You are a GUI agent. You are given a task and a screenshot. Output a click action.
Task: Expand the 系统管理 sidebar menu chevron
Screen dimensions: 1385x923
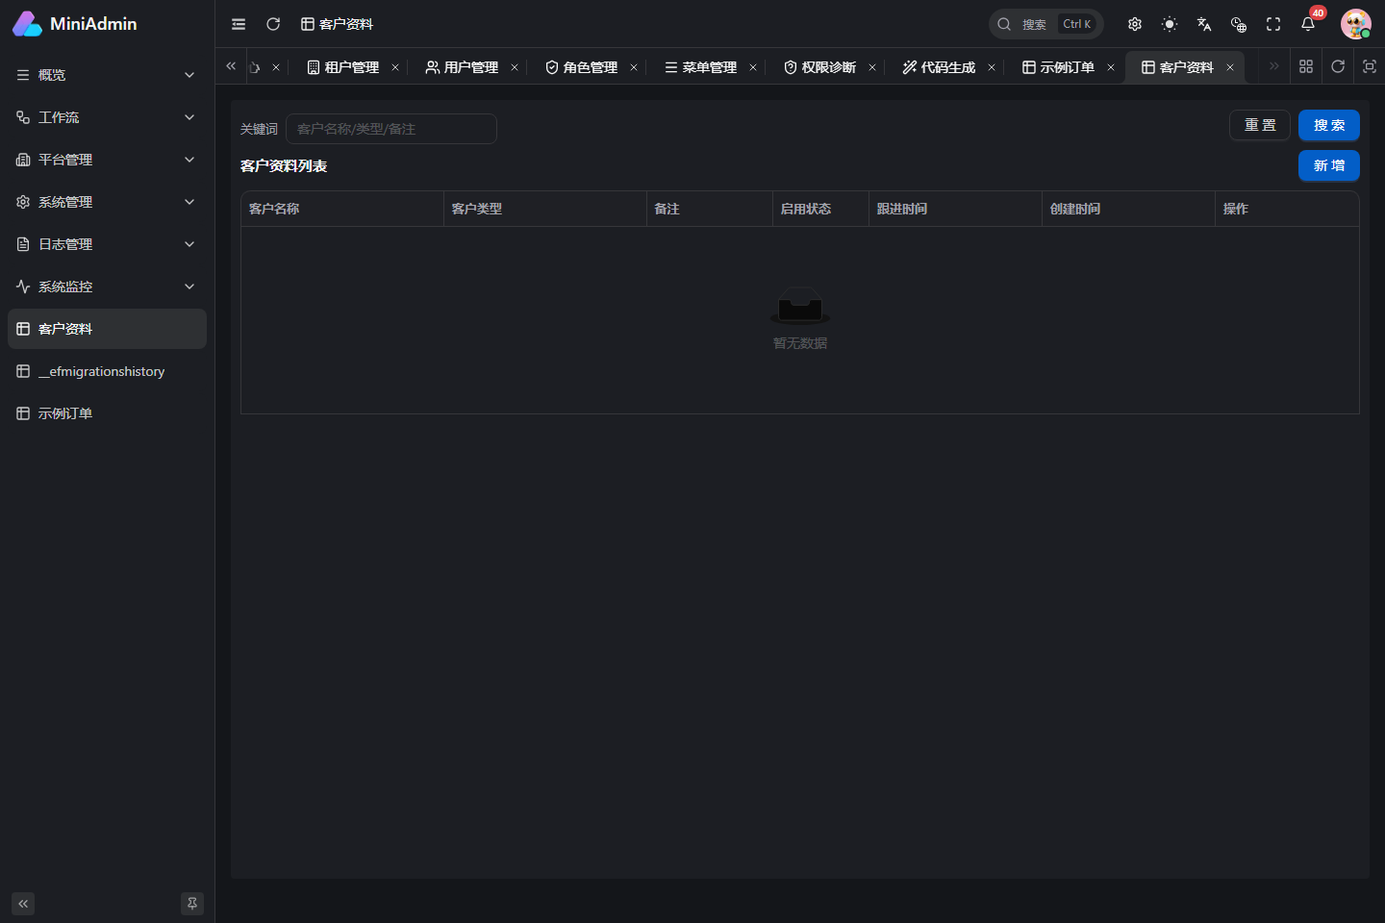189,202
